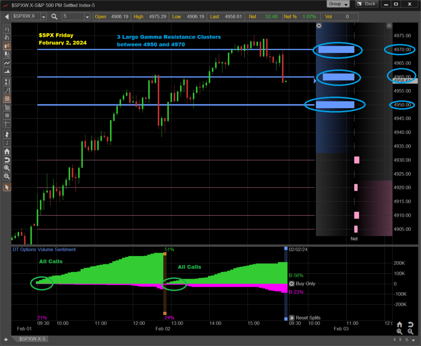421x346 pixels.
Task: Open the interval dropdown showing 5
Action: [x=87, y=16]
